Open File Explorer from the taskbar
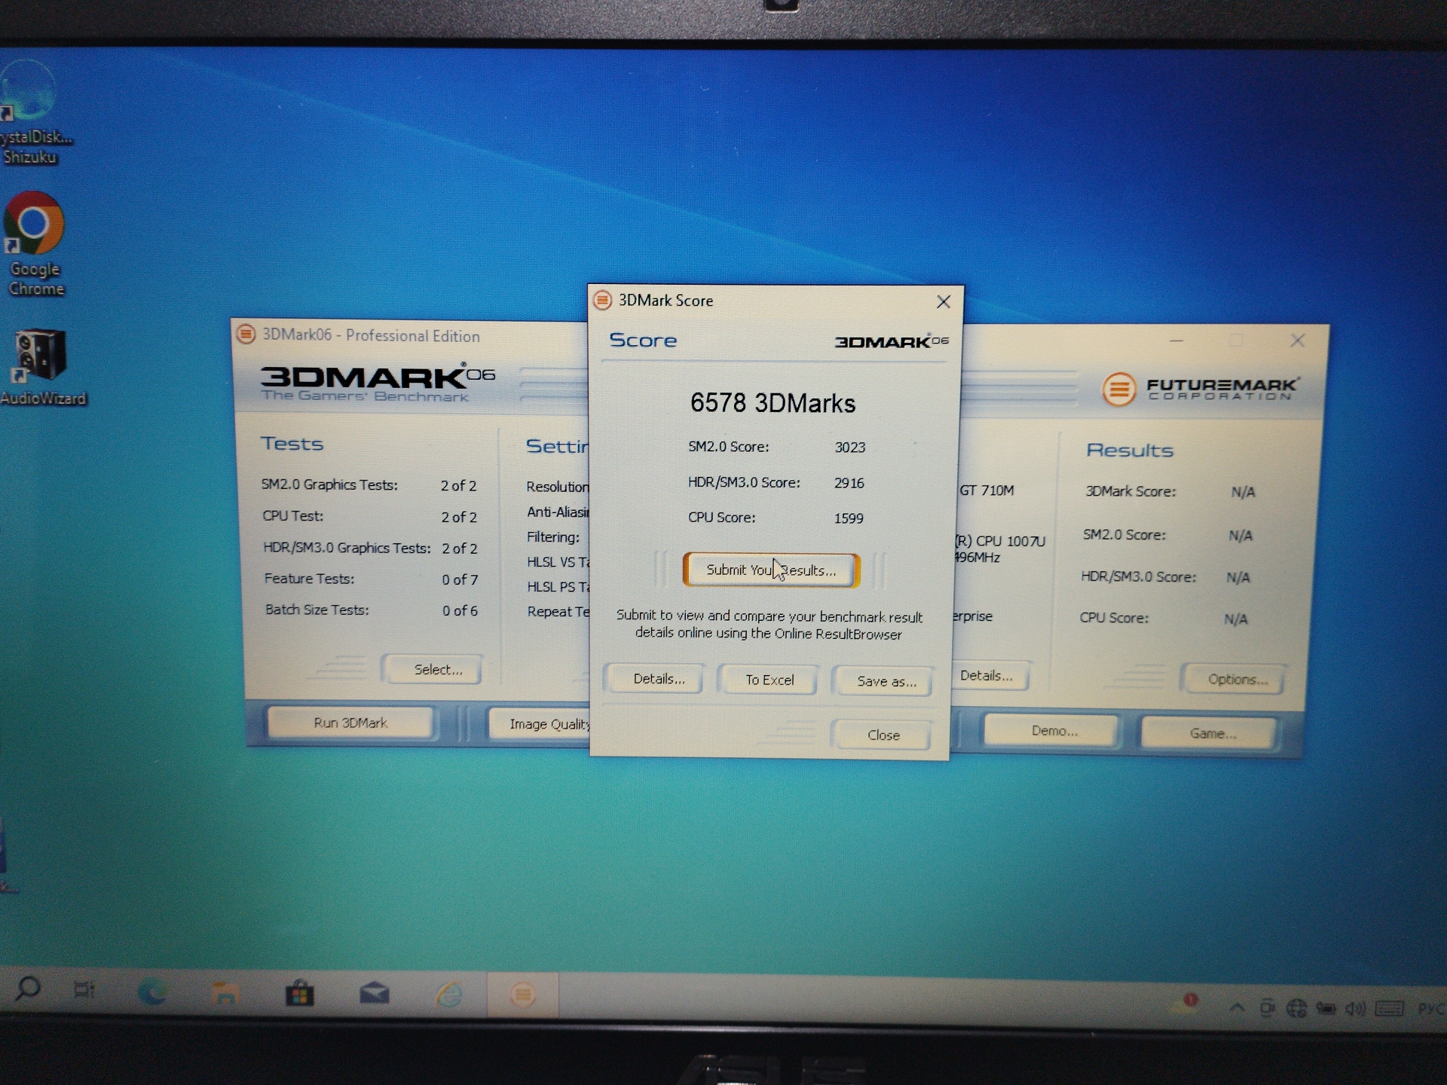Viewport: 1447px width, 1085px height. [225, 993]
